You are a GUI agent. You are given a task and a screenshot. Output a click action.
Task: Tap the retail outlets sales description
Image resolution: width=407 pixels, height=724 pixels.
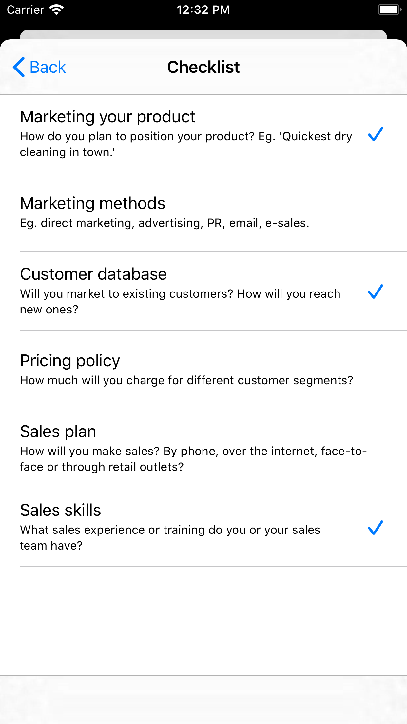coord(193,459)
